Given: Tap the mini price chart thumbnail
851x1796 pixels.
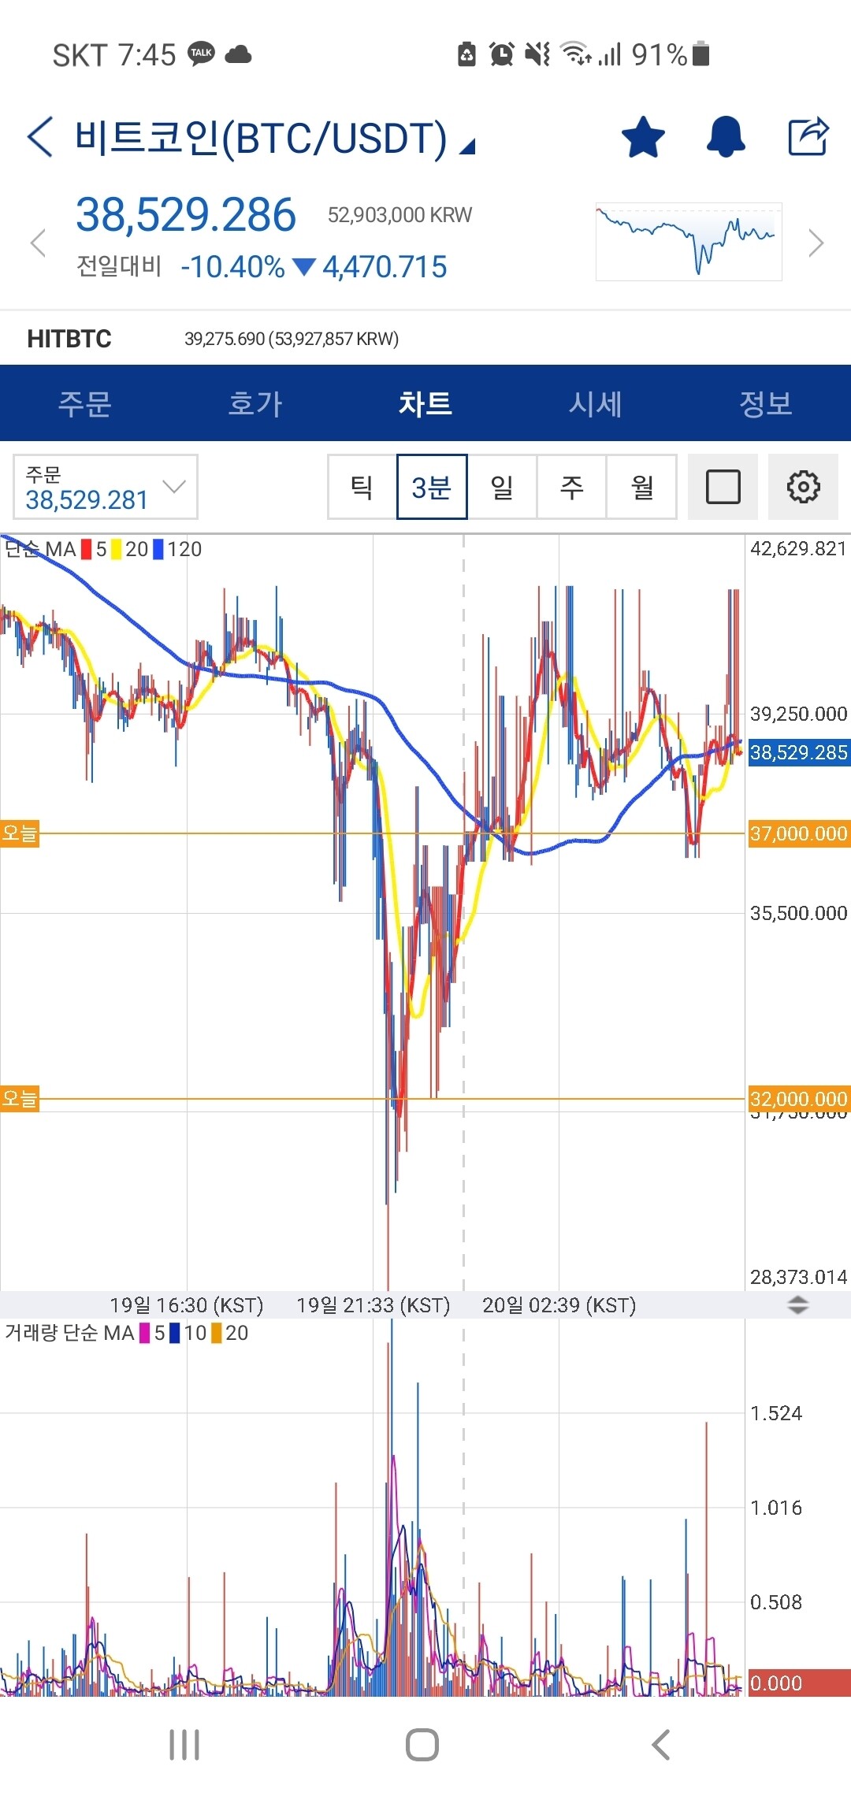Looking at the screenshot, I should pyautogui.click(x=689, y=242).
